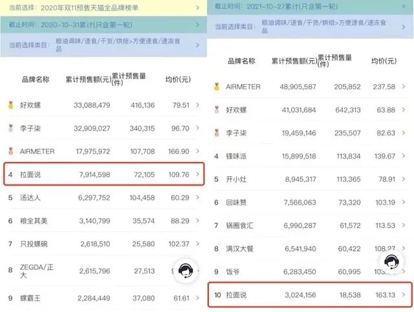This screenshot has height=312, width=414.
Task: Select brand 汤达人 in 2020 ranking
Action: (x=30, y=197)
